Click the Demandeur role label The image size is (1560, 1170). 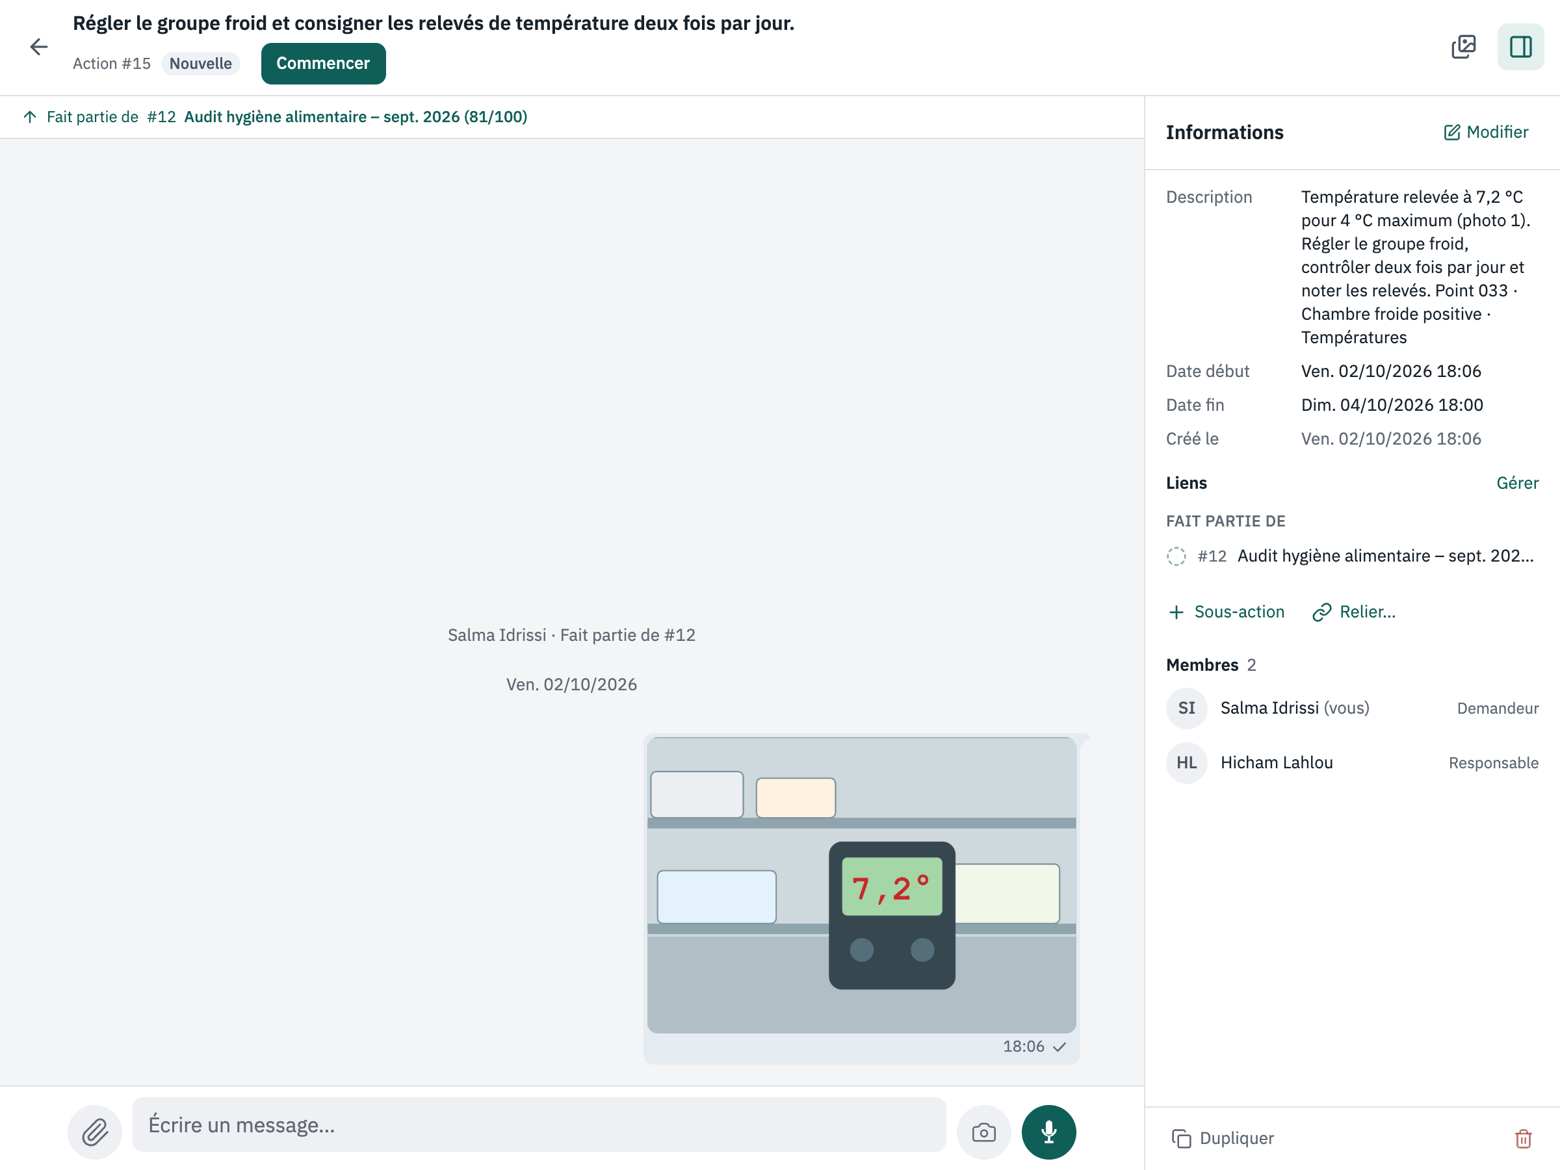click(1498, 708)
